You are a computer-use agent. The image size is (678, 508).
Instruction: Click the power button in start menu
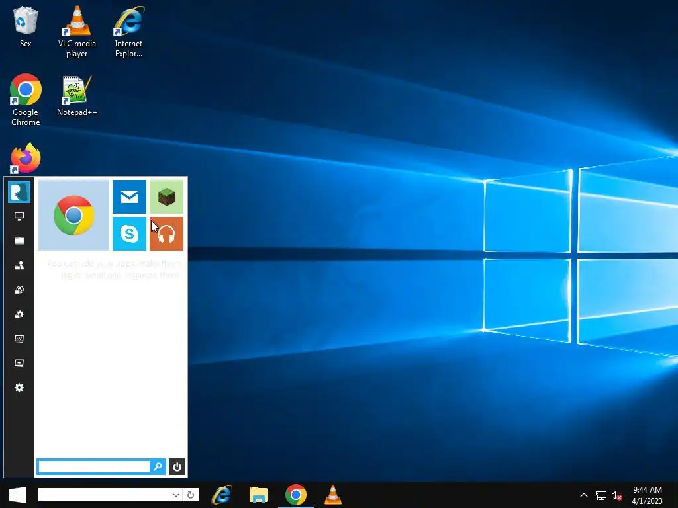coord(177,466)
